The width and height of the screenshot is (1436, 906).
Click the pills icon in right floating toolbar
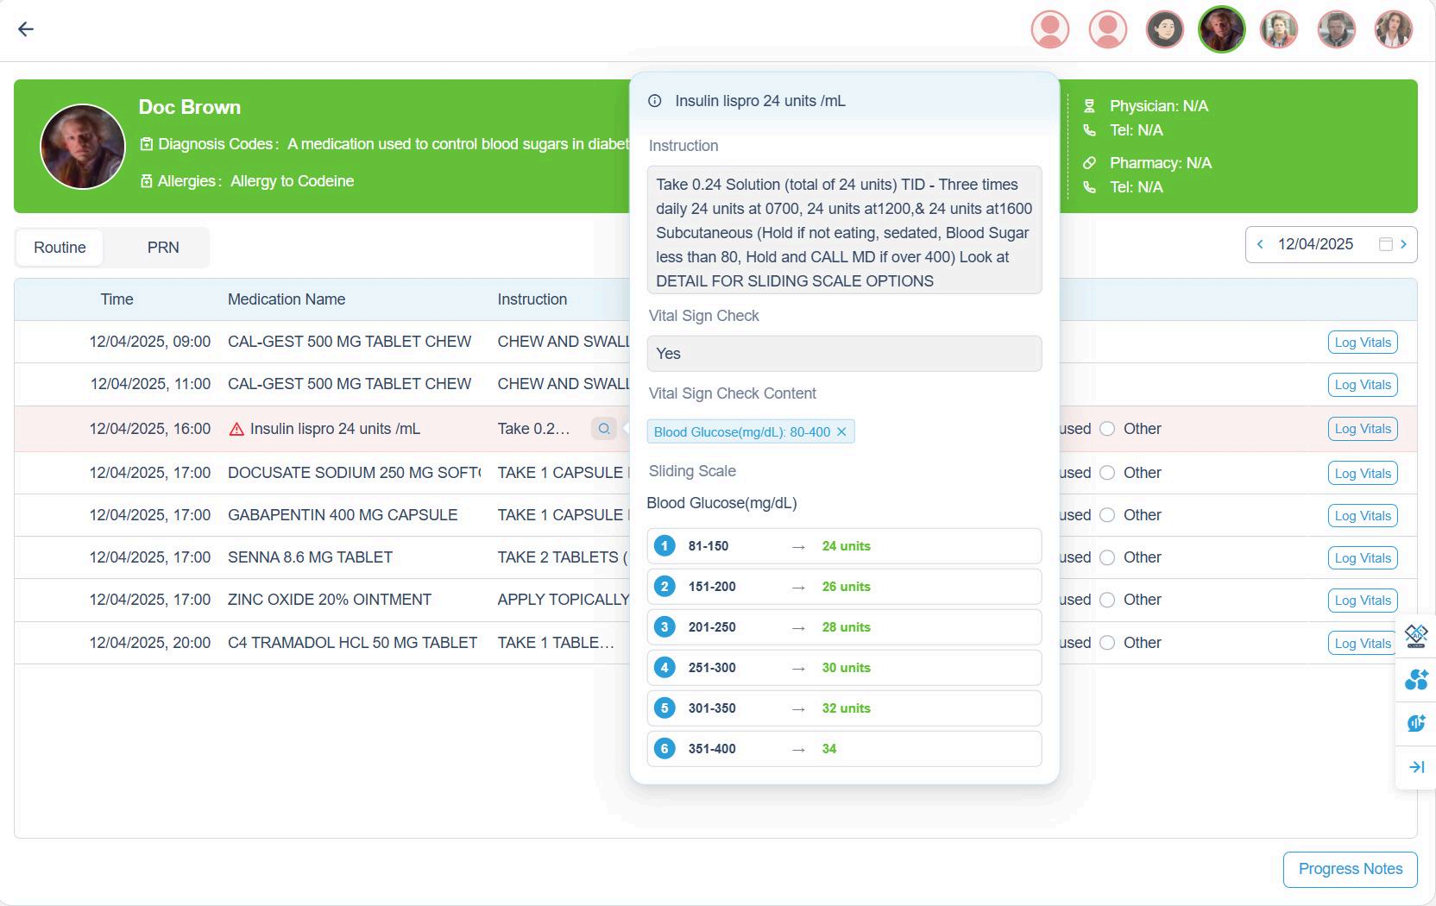(x=1416, y=680)
